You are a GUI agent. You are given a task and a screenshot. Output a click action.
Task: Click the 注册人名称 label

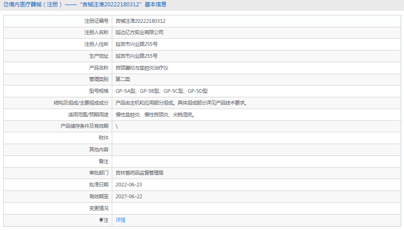point(96,32)
